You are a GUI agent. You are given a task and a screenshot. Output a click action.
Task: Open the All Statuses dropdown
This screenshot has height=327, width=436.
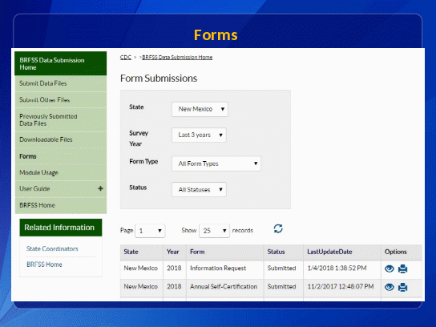pos(199,190)
